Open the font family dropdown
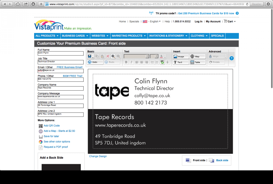Viewport: 273px width, 184px height. pos(136,56)
